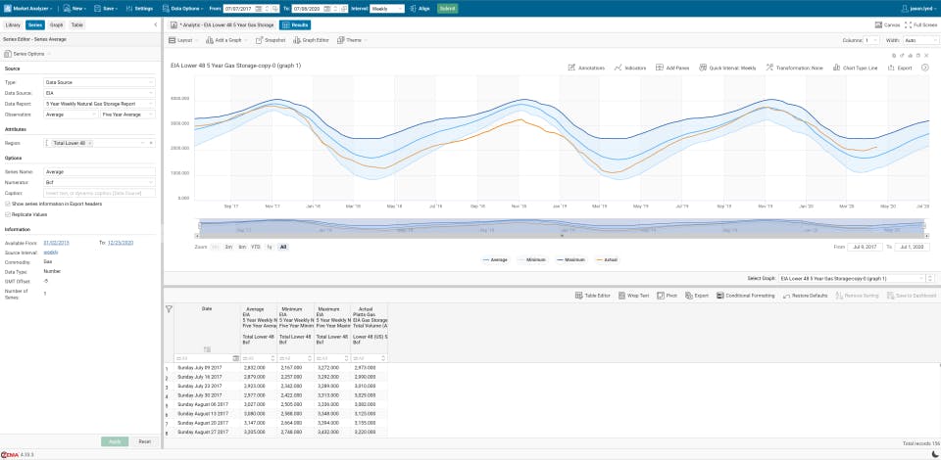Open the Select Graph dropdown
The image size is (941, 460).
pyautogui.click(x=849, y=279)
